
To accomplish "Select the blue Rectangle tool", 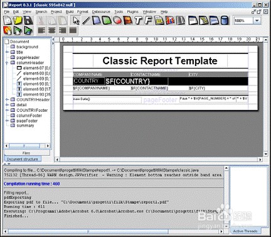I will tap(97, 21).
